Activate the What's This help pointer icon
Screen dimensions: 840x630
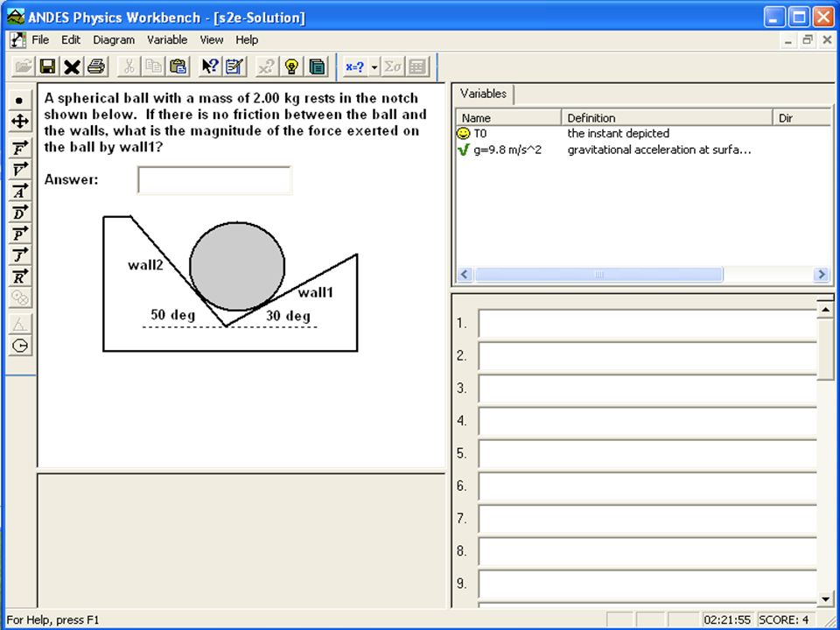tap(210, 66)
